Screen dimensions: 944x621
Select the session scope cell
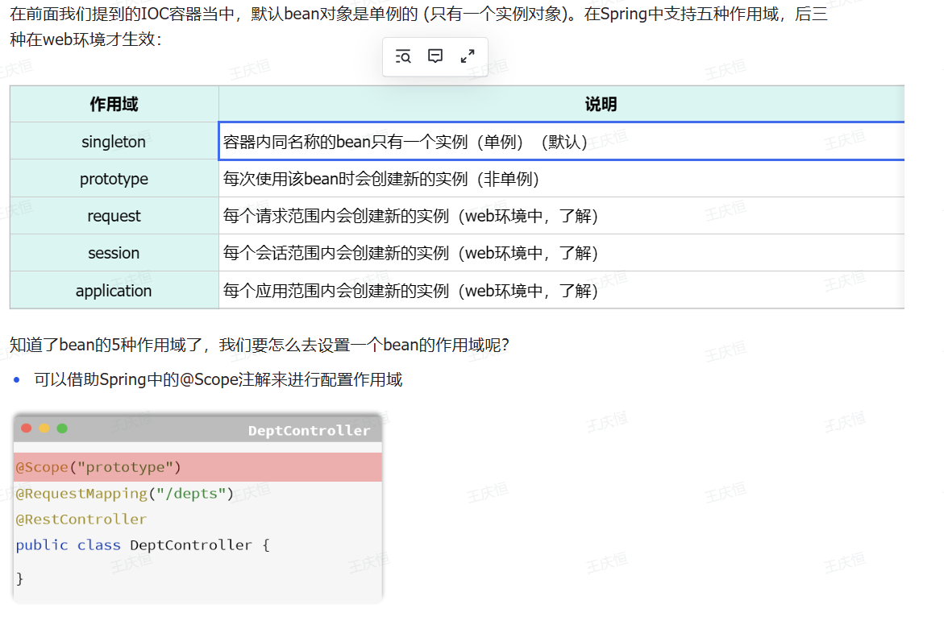click(114, 253)
